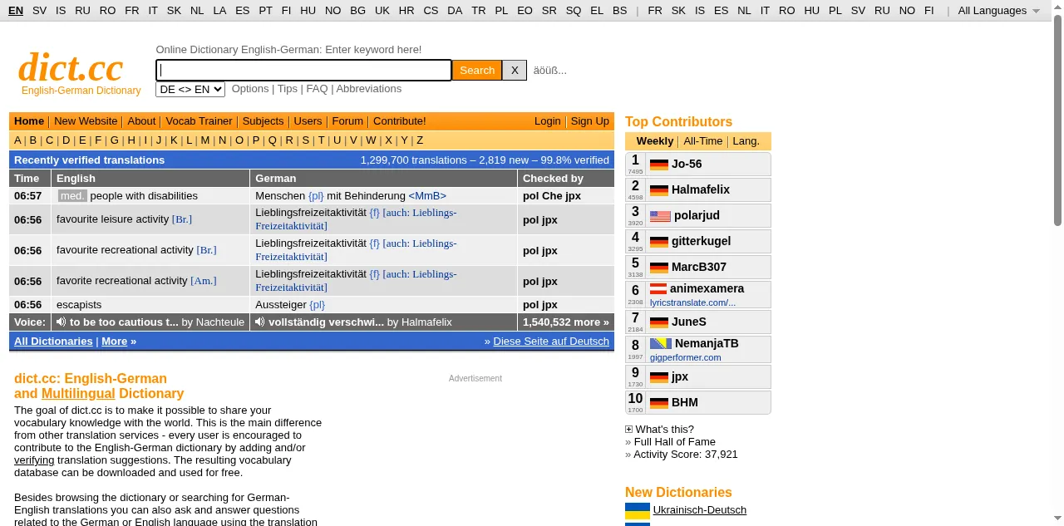The width and height of the screenshot is (1064, 526).
Task: Click German flag beside jpx contributor
Action: click(659, 377)
